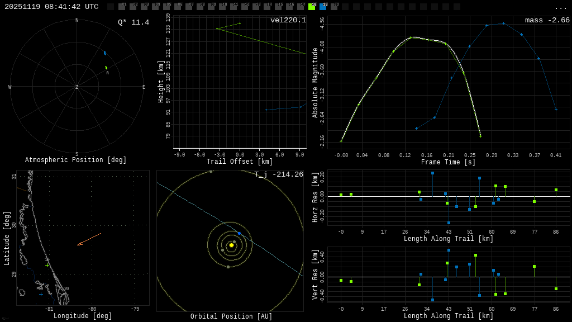Select station square 10 in top bar
The height and width of the screenshot is (322, 572).
pyautogui.click(x=222, y=7)
